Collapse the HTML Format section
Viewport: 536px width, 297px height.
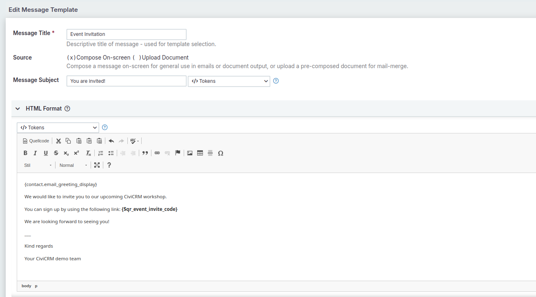point(18,109)
